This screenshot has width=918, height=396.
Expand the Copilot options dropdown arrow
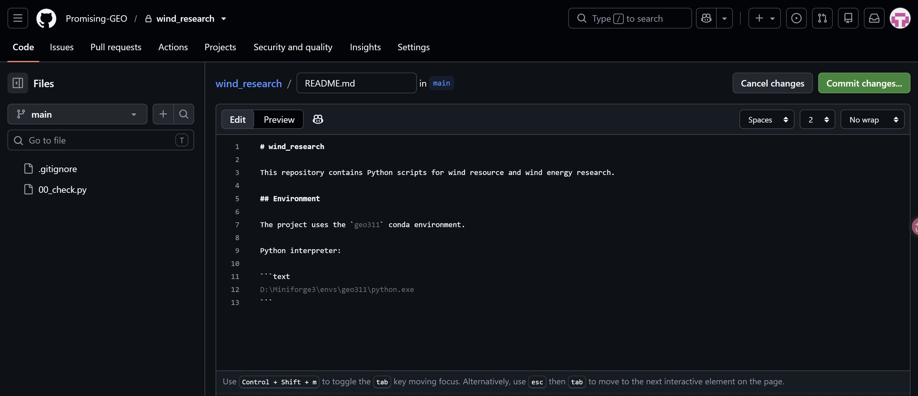click(724, 18)
